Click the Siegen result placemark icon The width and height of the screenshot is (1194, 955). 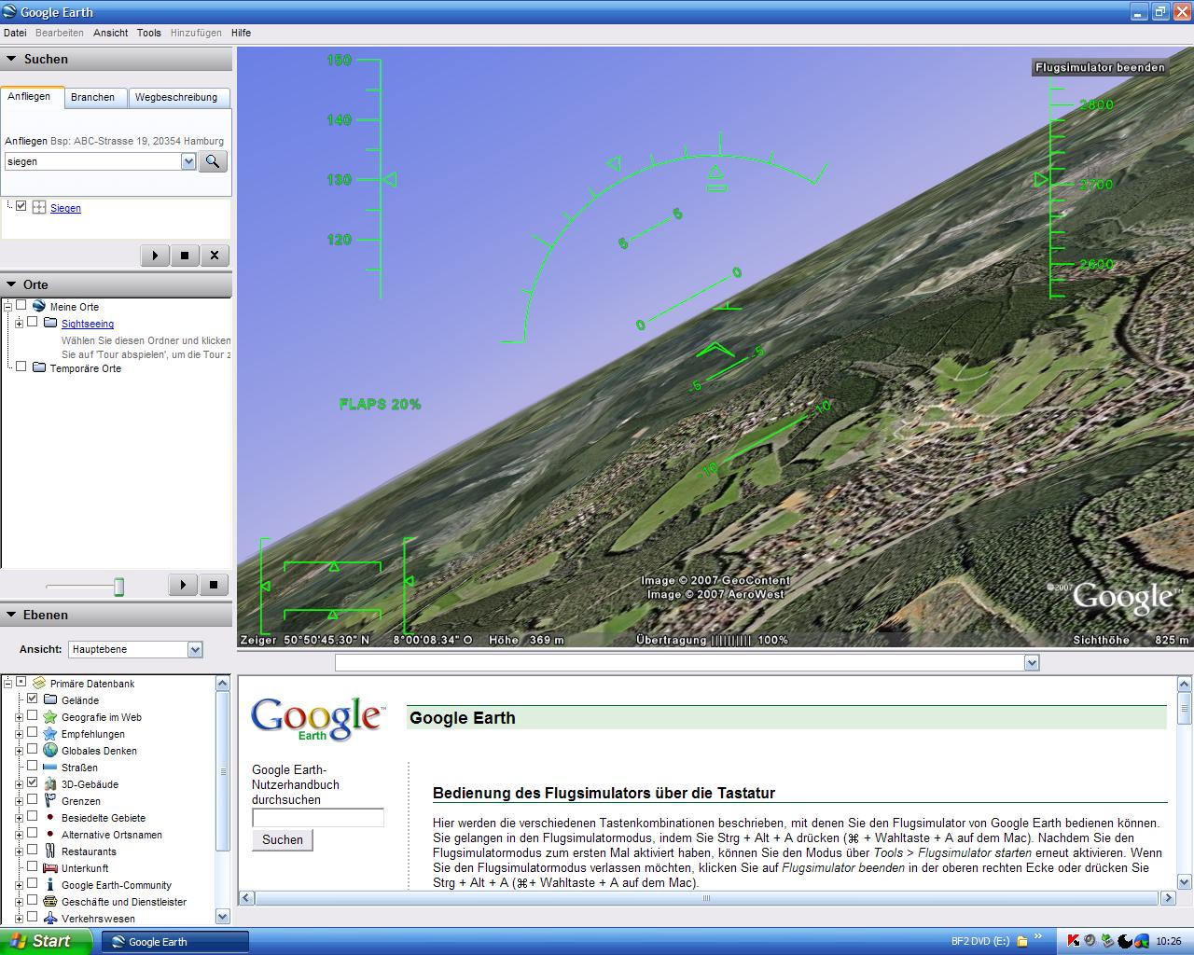[x=39, y=207]
